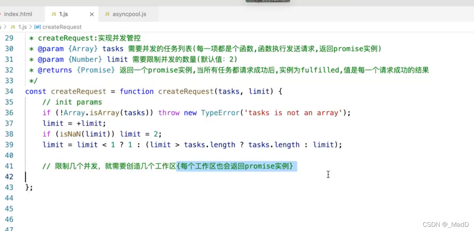Click line number 29 in gutter
Screen dimensions: 474x231
click(9, 38)
